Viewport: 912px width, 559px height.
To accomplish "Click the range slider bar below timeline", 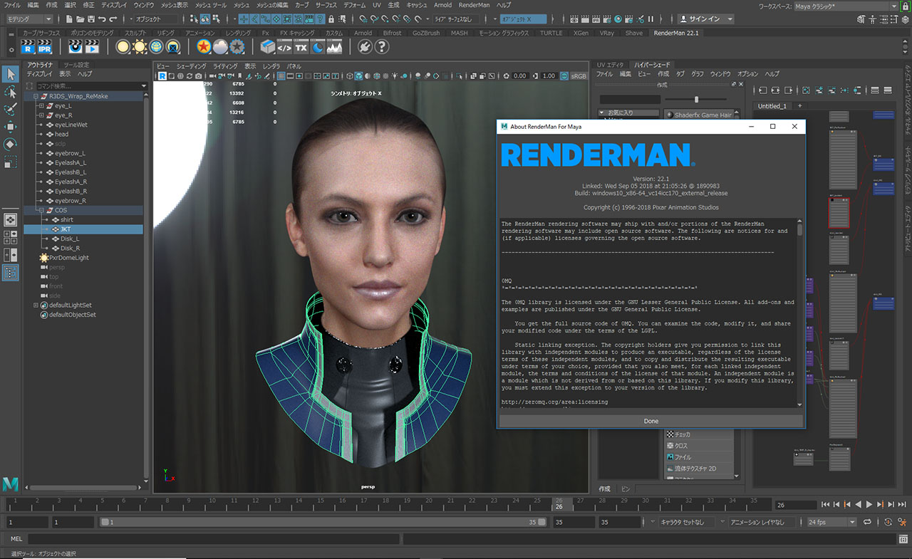I will point(323,523).
